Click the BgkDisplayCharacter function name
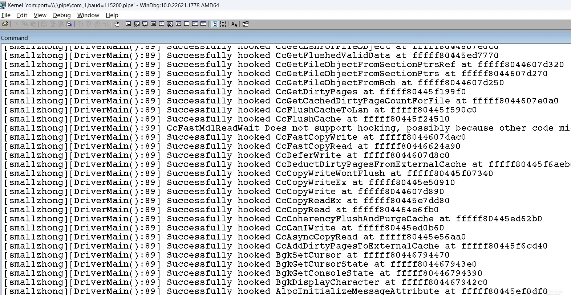Image resolution: width=571 pixels, height=295 pixels. (327, 282)
